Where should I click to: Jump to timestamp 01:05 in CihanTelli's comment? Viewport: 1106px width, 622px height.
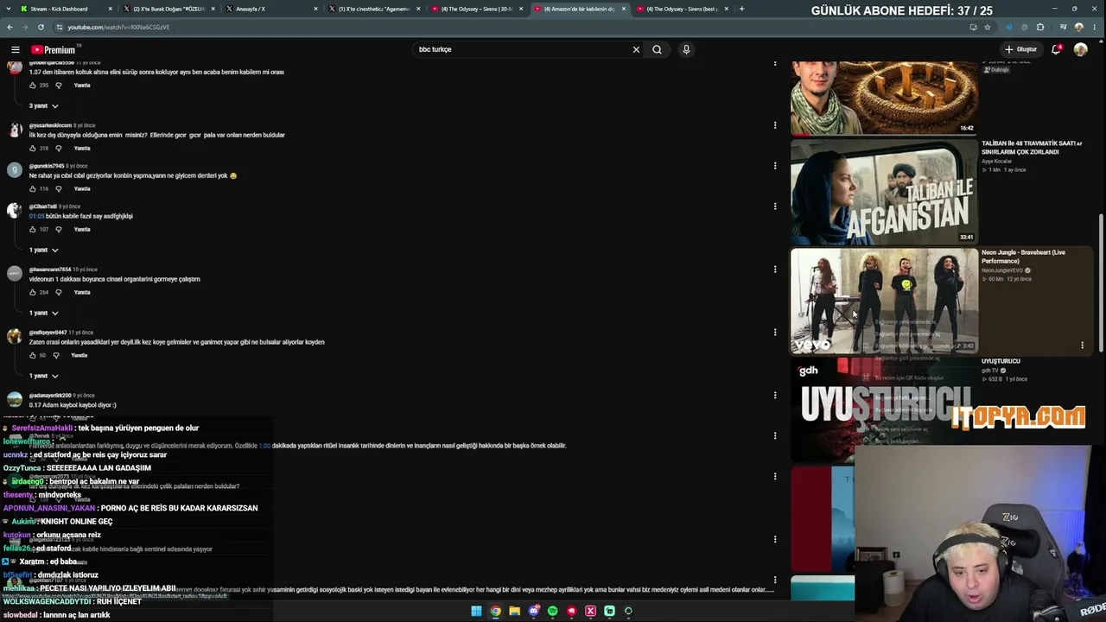[x=36, y=216]
